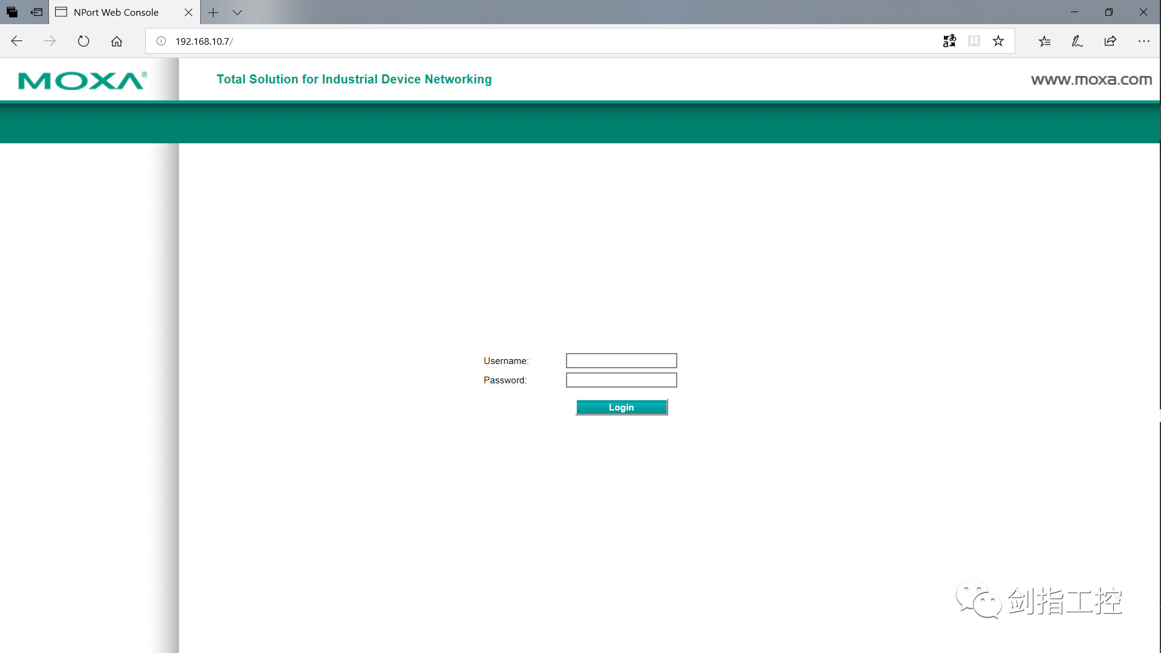The width and height of the screenshot is (1161, 653).
Task: Click the Login button
Action: point(622,408)
